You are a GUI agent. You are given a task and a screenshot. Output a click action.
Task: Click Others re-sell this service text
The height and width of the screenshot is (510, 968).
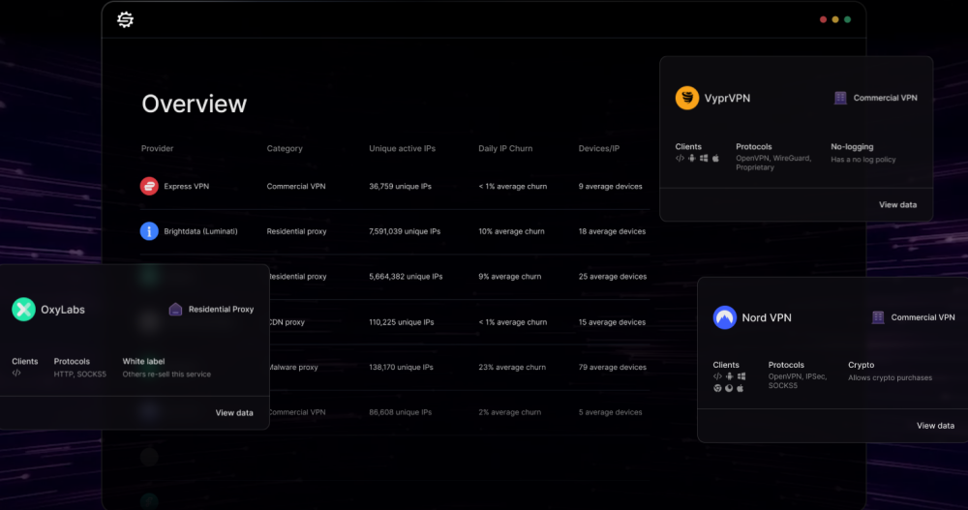(x=166, y=375)
